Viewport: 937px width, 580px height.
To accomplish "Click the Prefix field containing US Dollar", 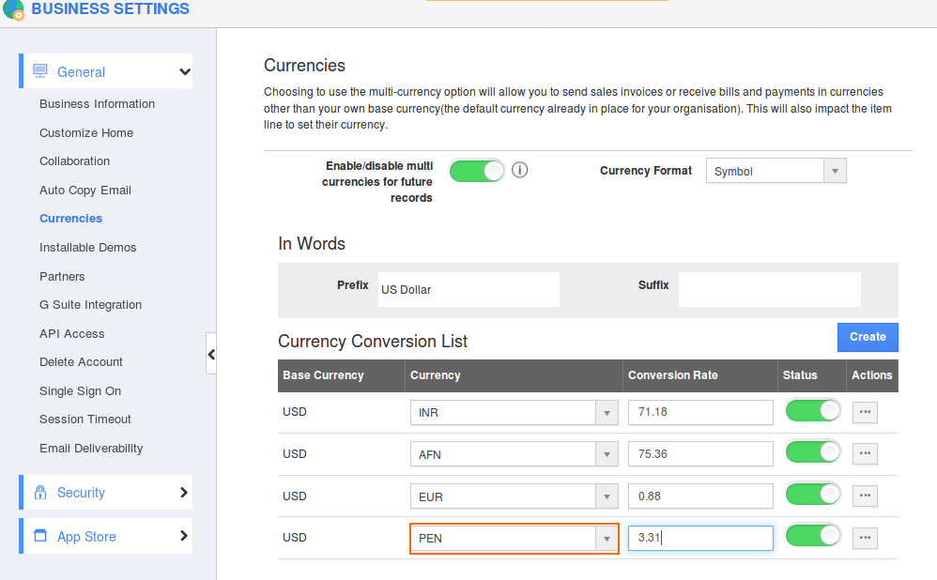I will pos(468,290).
